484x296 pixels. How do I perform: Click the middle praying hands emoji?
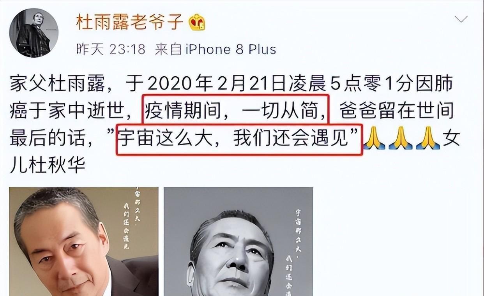(x=401, y=139)
